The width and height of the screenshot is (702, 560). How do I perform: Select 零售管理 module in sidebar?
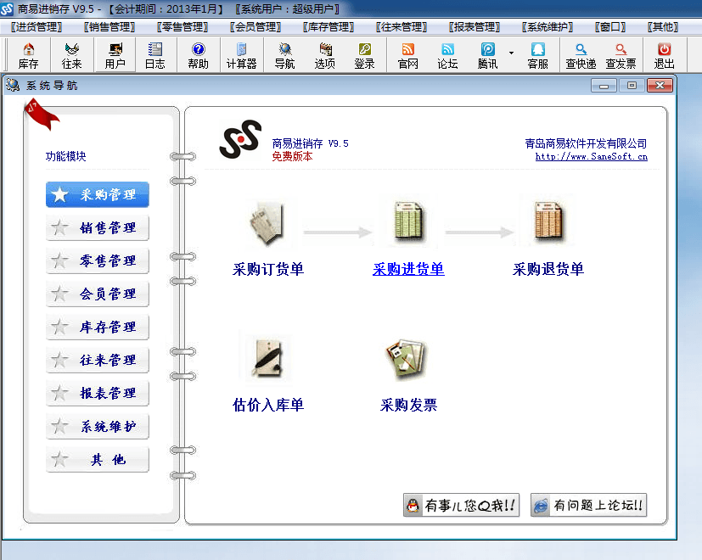[98, 260]
